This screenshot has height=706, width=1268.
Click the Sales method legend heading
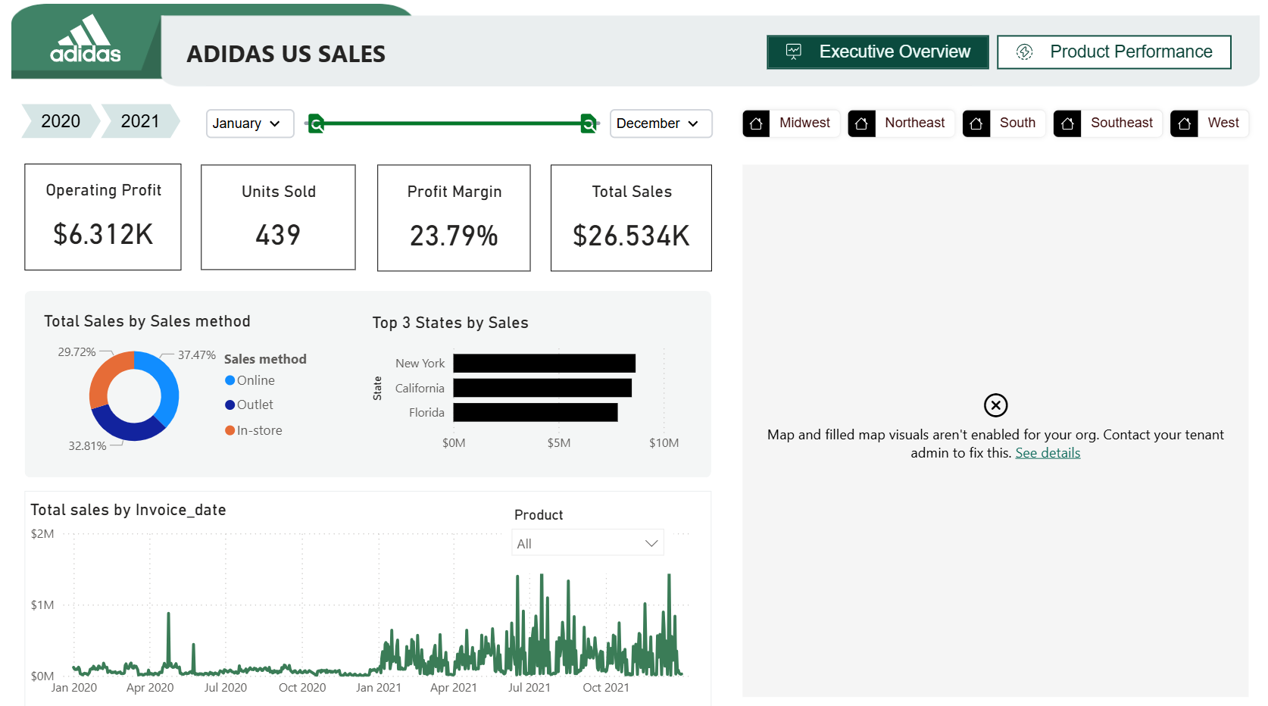click(265, 359)
